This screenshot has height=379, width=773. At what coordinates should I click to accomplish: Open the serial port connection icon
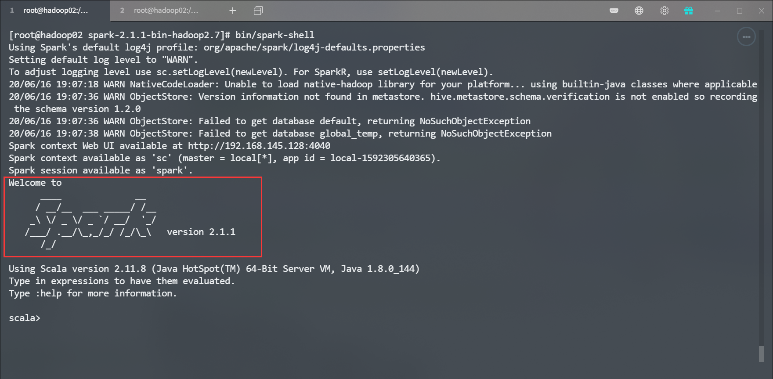pos(614,11)
